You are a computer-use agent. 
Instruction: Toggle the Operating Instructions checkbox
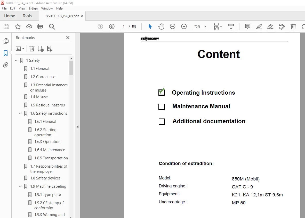click(162, 92)
